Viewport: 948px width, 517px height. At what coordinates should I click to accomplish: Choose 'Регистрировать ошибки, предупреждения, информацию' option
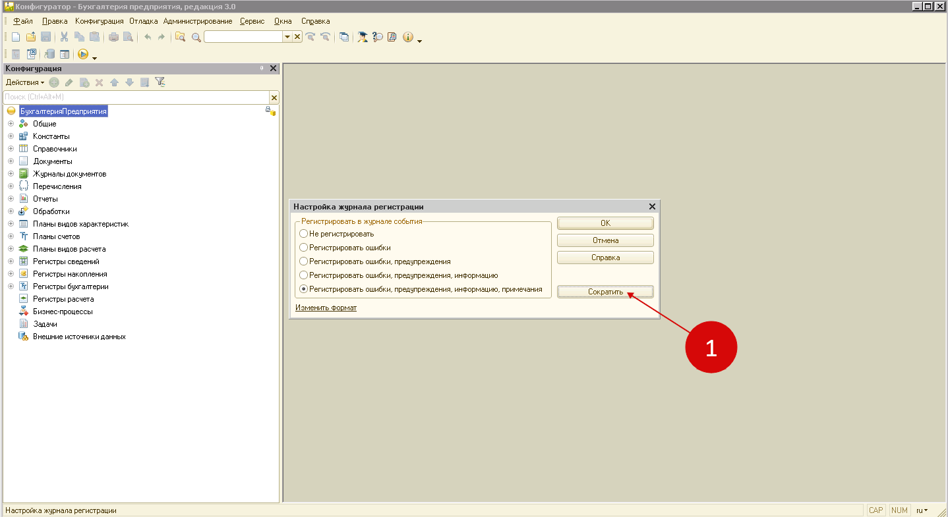click(x=303, y=275)
